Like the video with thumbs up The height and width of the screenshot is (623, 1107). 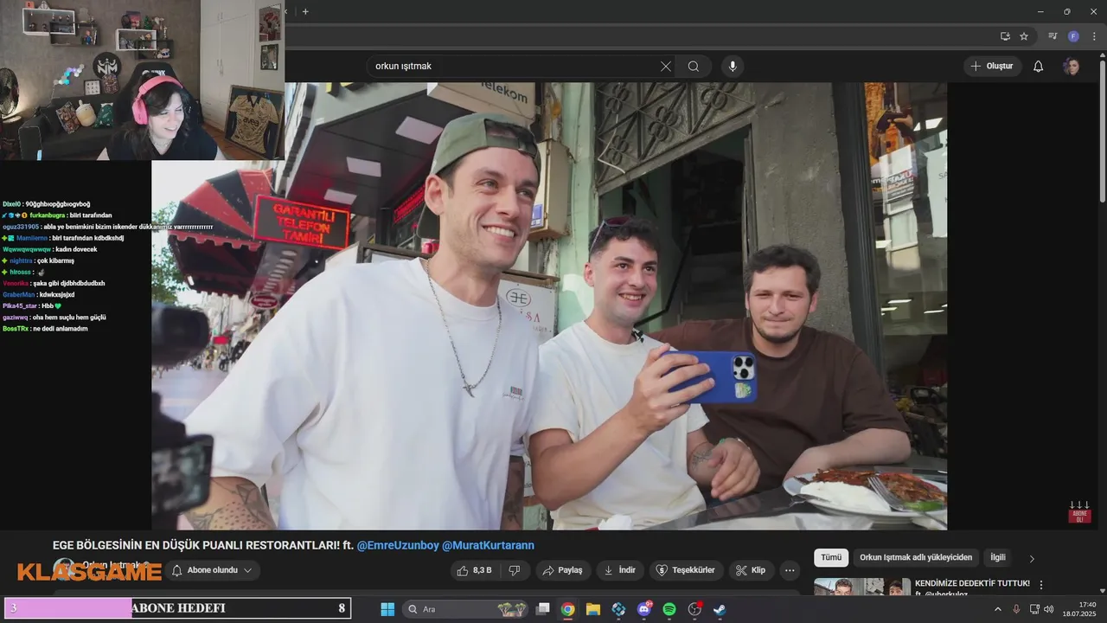pyautogui.click(x=475, y=570)
